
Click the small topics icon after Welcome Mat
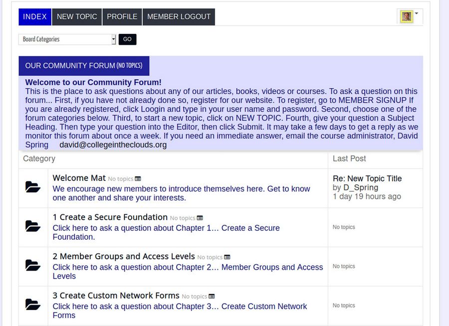tap(138, 179)
